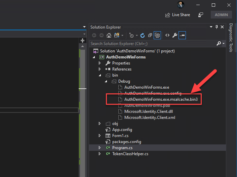Expand the TokenClassHelper.cs node

click(100, 154)
